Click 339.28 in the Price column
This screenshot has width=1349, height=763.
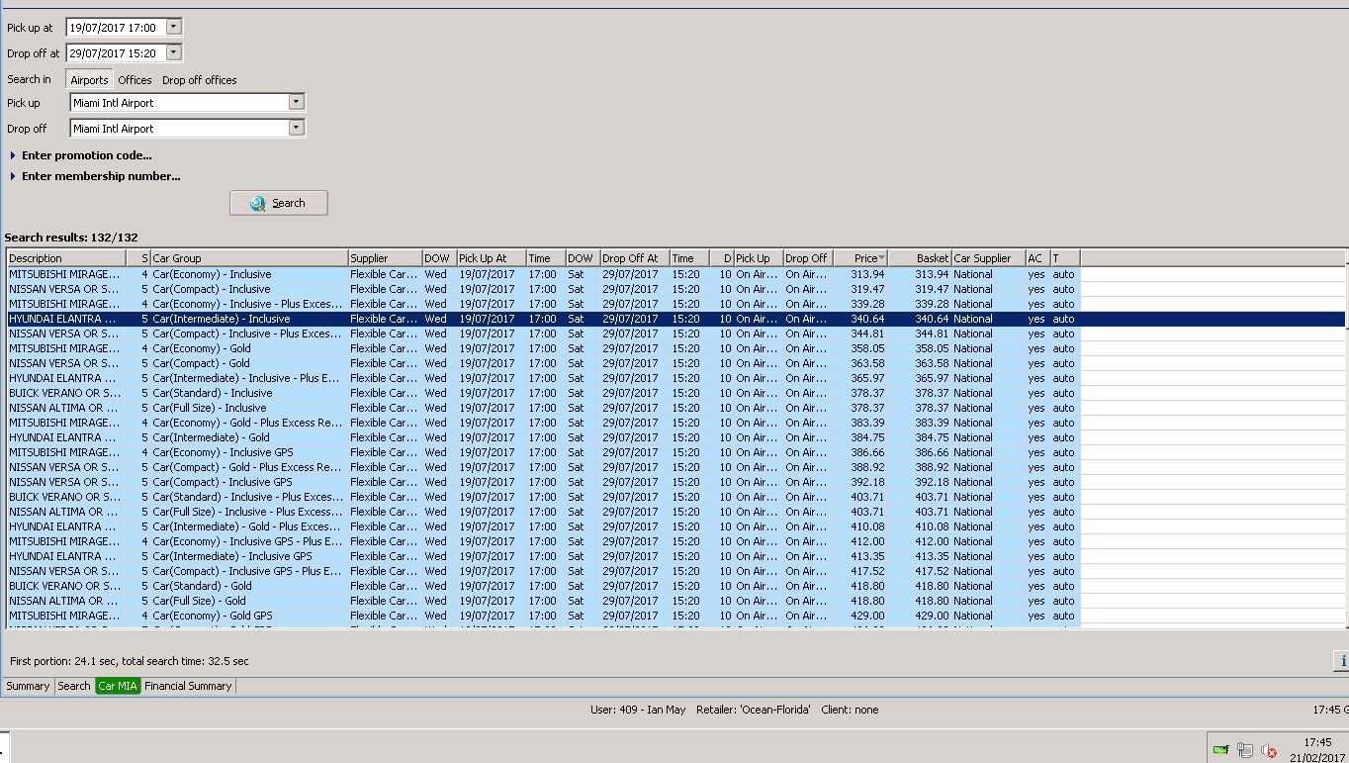coord(867,304)
